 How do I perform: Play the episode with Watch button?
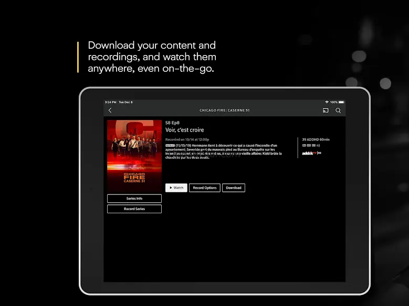click(x=176, y=188)
